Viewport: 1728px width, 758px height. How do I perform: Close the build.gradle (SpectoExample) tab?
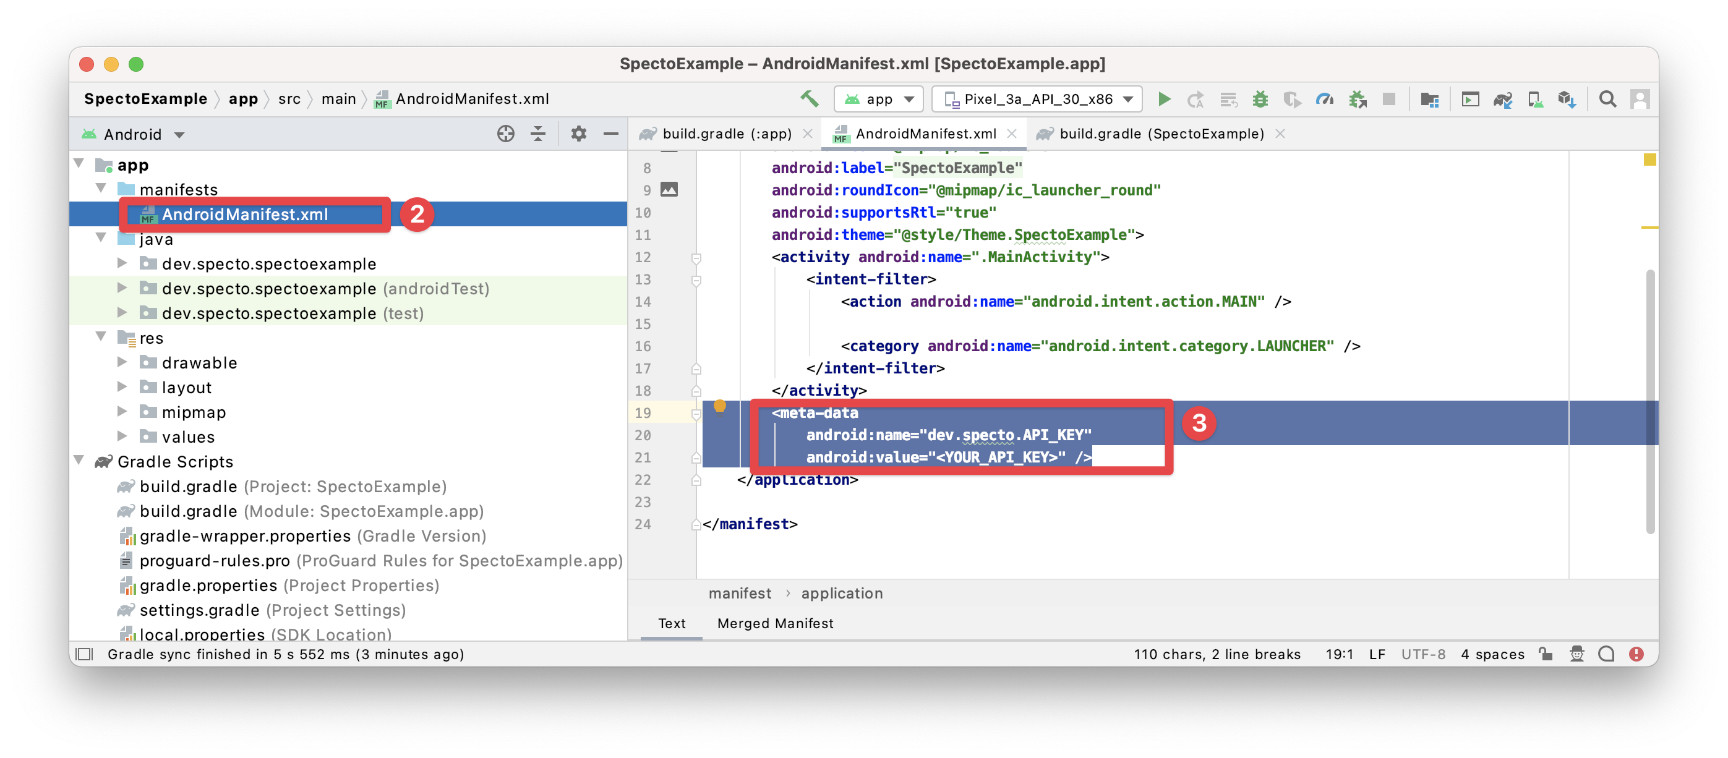(1280, 134)
